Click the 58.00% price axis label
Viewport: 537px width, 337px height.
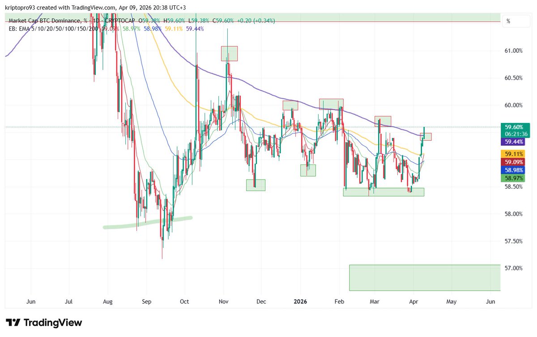point(513,214)
